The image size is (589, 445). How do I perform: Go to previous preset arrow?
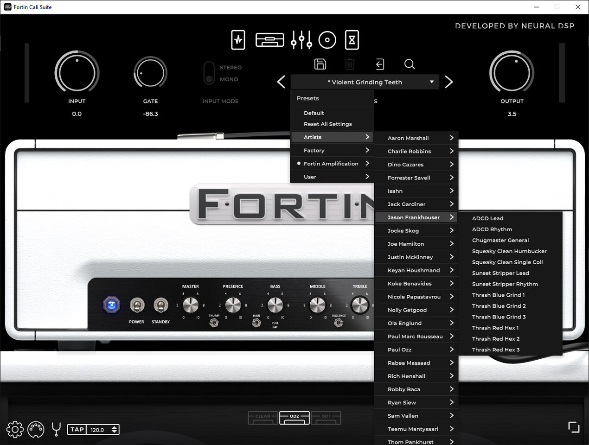coord(281,82)
